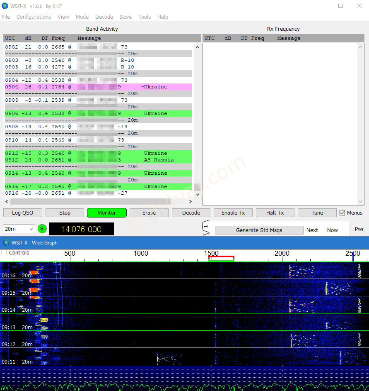Viewport: 369px width, 391px height.
Task: Click the Band Activity horizontal scroll left arrow
Action: coord(7,201)
